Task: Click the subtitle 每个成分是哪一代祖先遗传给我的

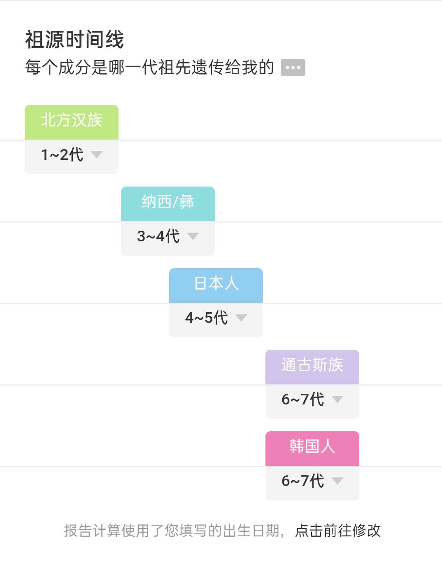Action: [149, 67]
